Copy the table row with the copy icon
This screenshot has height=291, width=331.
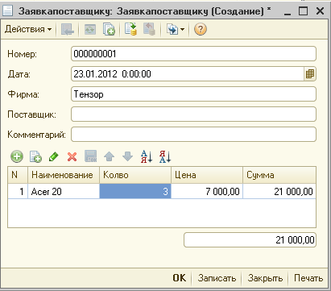pos(35,156)
